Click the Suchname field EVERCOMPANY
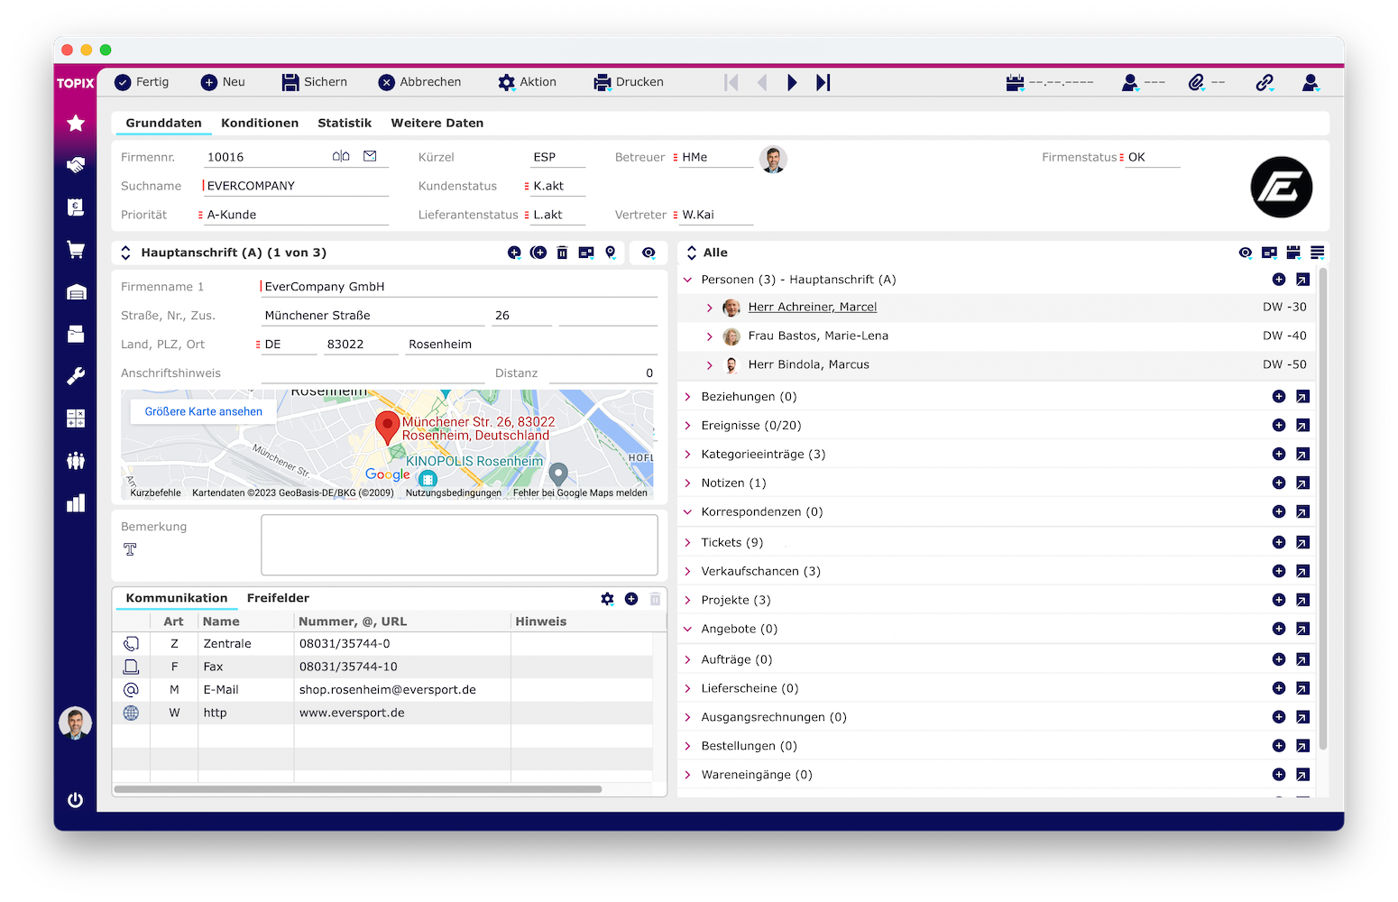The width and height of the screenshot is (1398, 902). [x=296, y=186]
